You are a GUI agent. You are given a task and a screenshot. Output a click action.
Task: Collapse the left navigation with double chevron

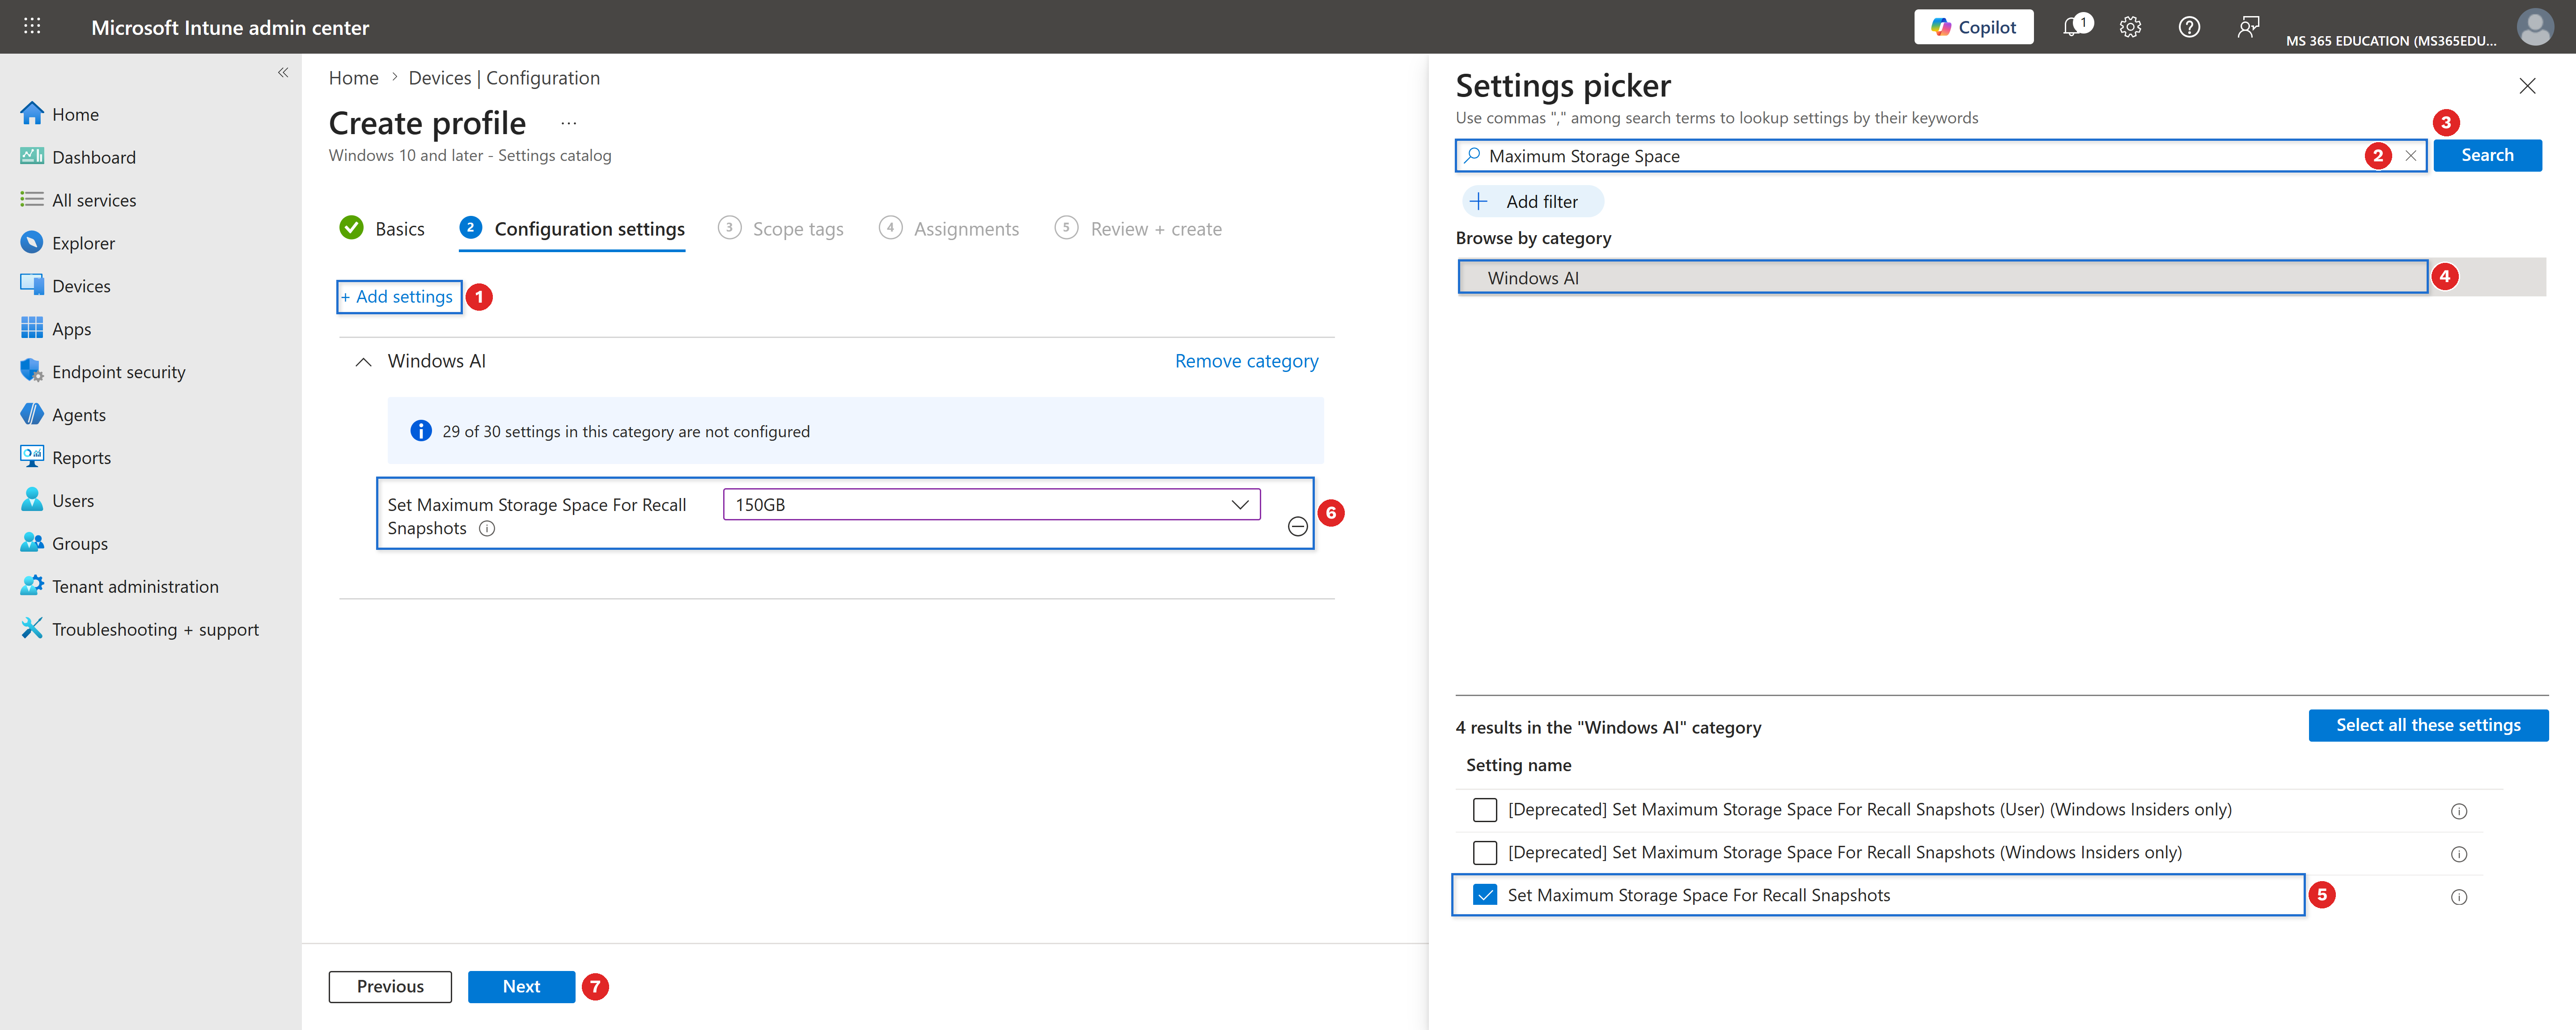coord(283,72)
